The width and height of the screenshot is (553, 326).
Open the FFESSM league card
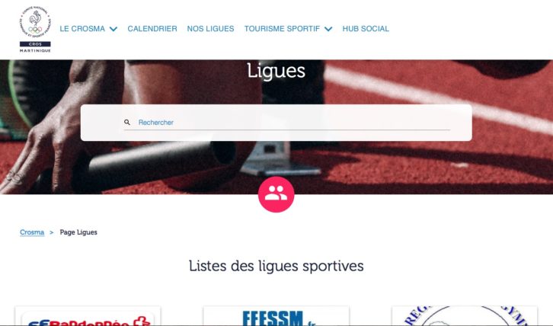click(x=276, y=316)
